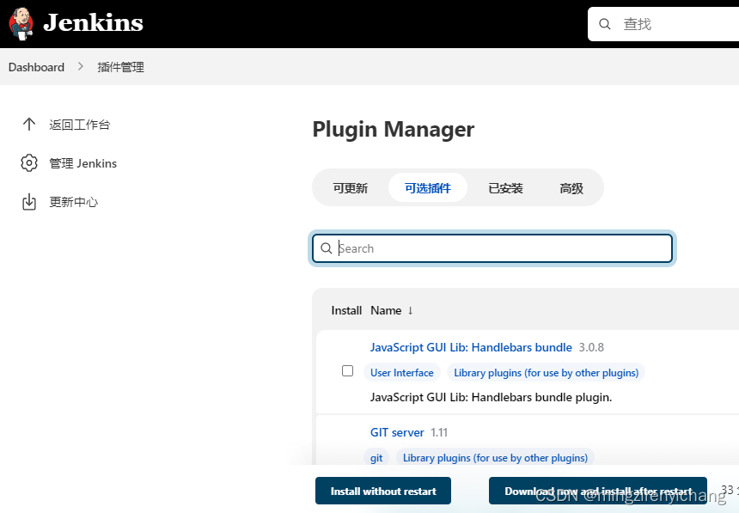Viewport: 739px width, 513px height.
Task: Click the 1.11 version text
Action: tap(439, 432)
